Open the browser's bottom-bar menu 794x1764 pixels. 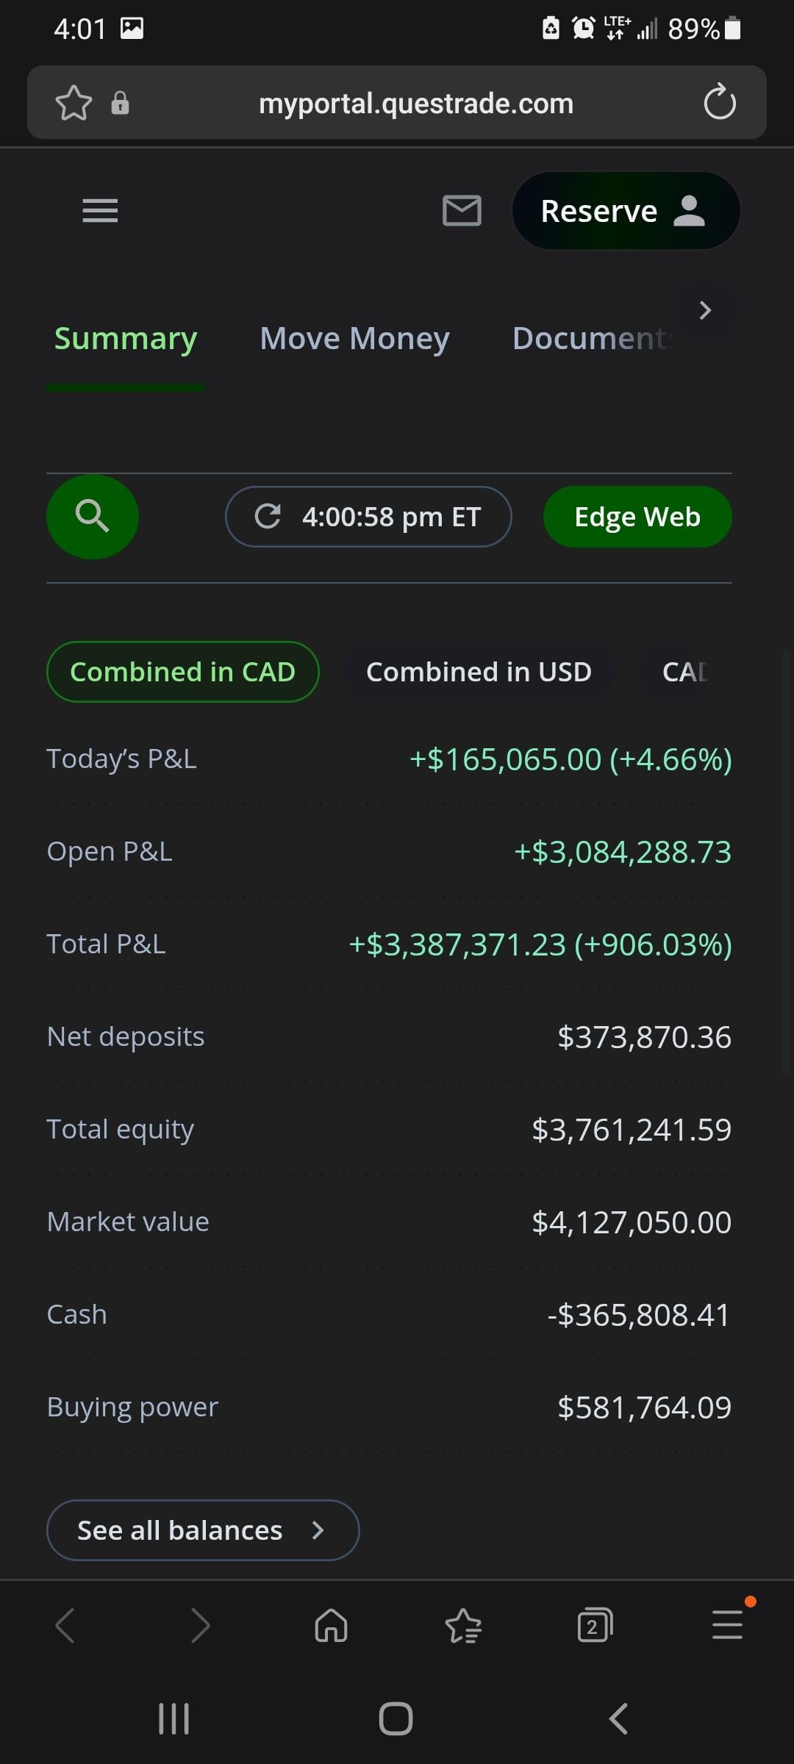pyautogui.click(x=727, y=1625)
